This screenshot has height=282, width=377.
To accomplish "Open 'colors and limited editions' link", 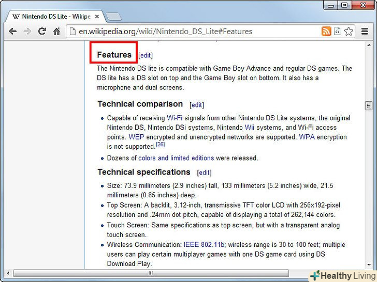I will pos(176,158).
